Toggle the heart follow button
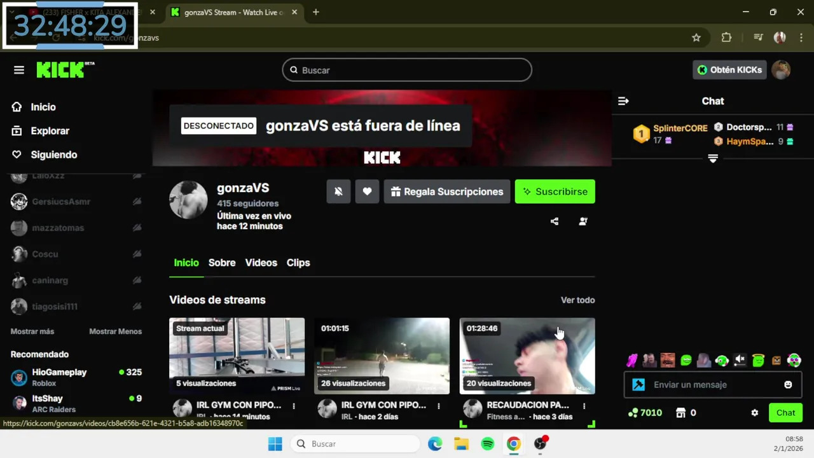 (367, 191)
